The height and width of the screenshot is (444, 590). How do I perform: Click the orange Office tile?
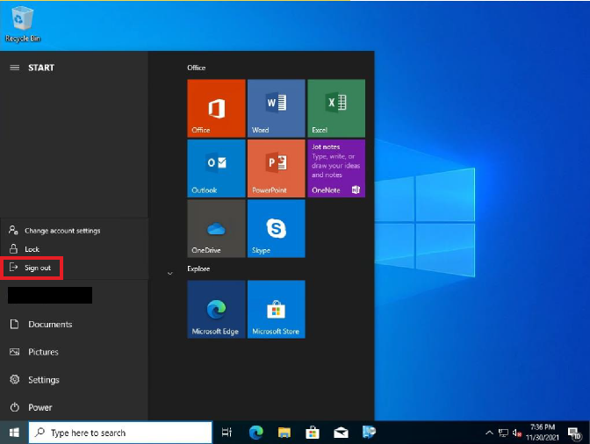216,108
